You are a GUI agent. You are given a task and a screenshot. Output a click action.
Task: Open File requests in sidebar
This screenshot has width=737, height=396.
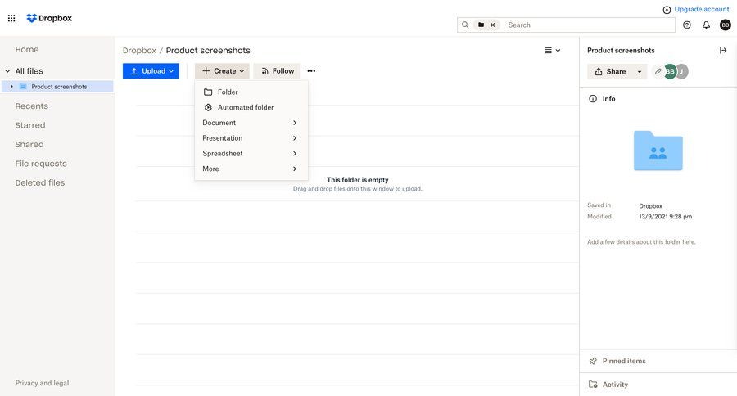pos(41,164)
